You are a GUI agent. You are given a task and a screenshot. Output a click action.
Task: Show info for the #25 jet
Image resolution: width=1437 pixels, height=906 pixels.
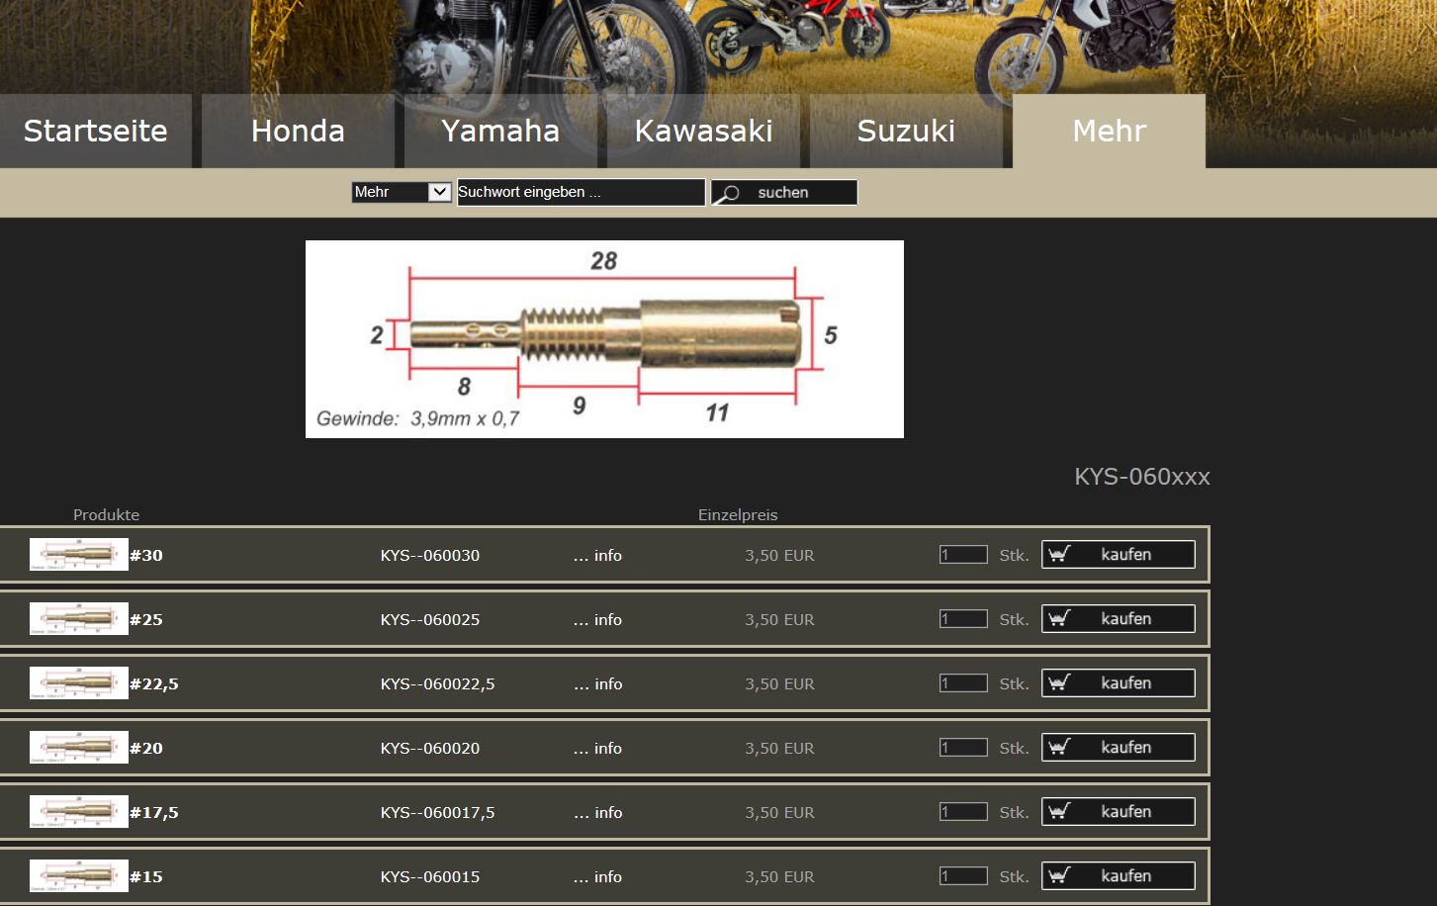[598, 619]
